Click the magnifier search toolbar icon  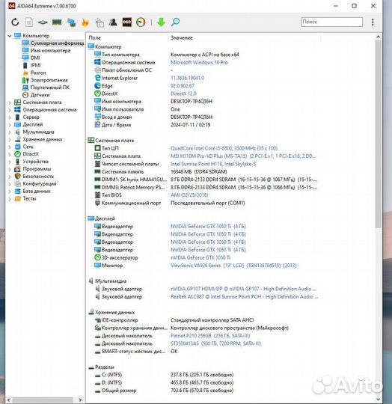pos(175,22)
